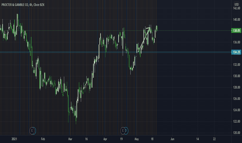Click the 130.00 price axis label
This screenshot has width=242, height=143.
237,76
